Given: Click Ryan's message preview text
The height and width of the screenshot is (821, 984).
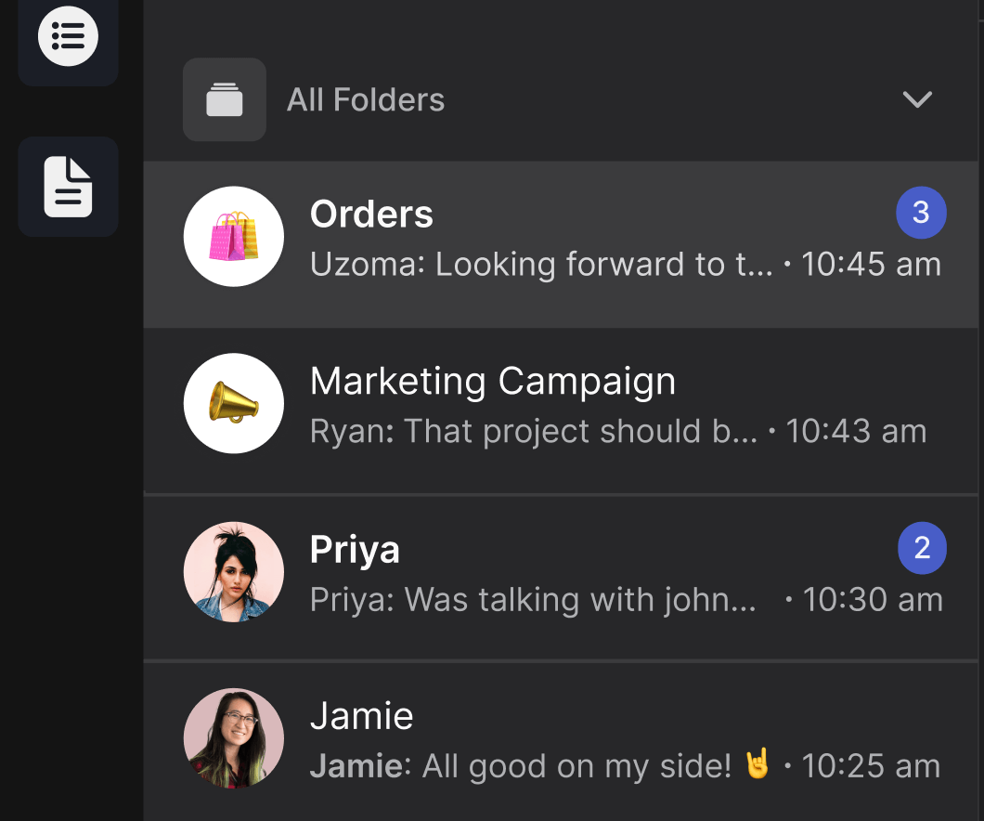Looking at the screenshot, I should pos(534,432).
